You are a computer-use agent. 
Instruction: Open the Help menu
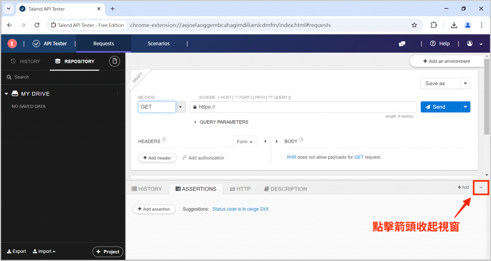pos(440,44)
